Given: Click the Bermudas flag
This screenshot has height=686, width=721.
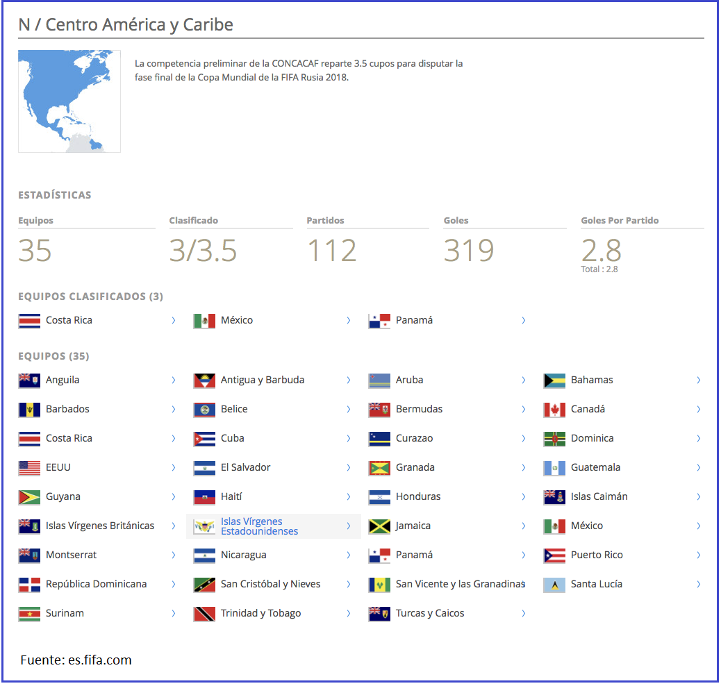Looking at the screenshot, I should 379,410.
